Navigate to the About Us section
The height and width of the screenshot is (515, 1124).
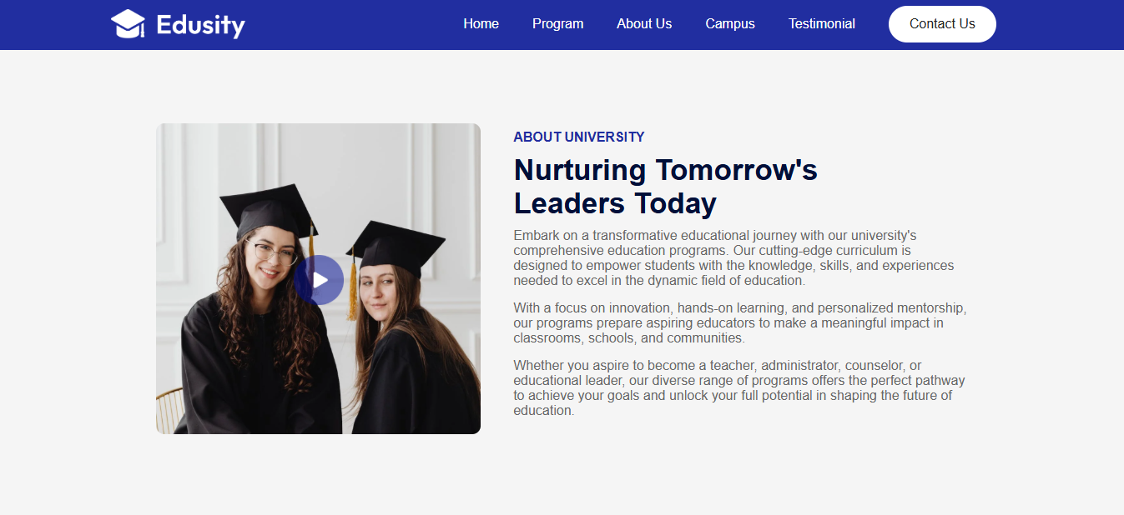(x=643, y=23)
